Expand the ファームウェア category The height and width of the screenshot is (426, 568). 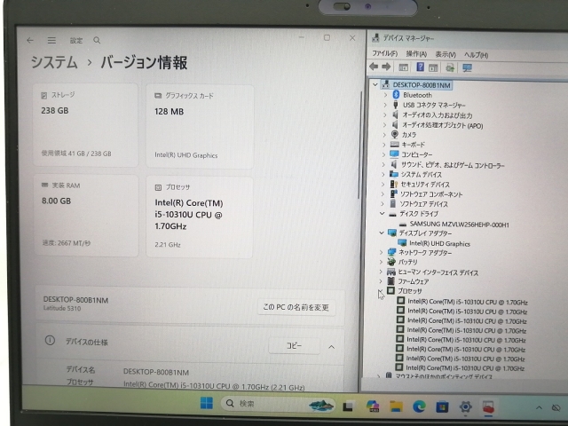tap(381, 281)
